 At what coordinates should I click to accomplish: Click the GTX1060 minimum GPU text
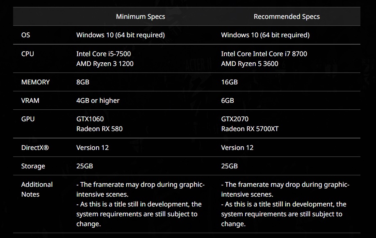click(90, 119)
